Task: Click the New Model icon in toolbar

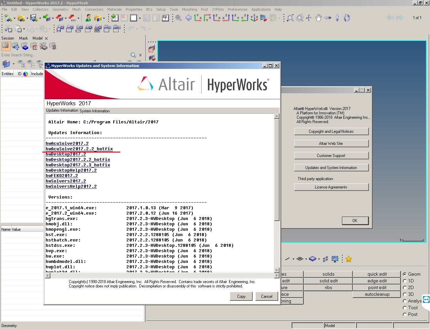Action: (8, 18)
